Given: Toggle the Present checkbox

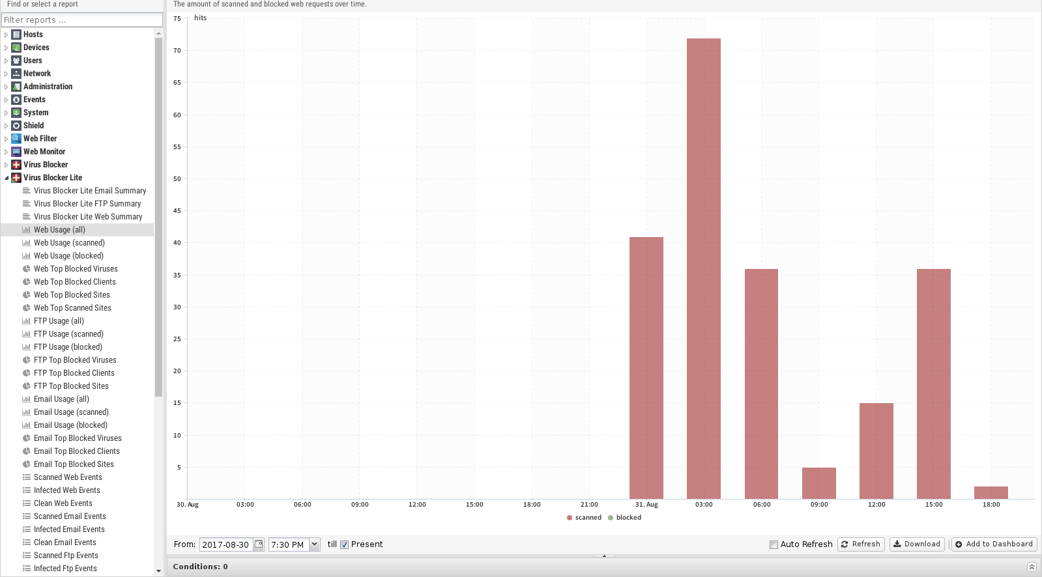Looking at the screenshot, I should click(344, 544).
